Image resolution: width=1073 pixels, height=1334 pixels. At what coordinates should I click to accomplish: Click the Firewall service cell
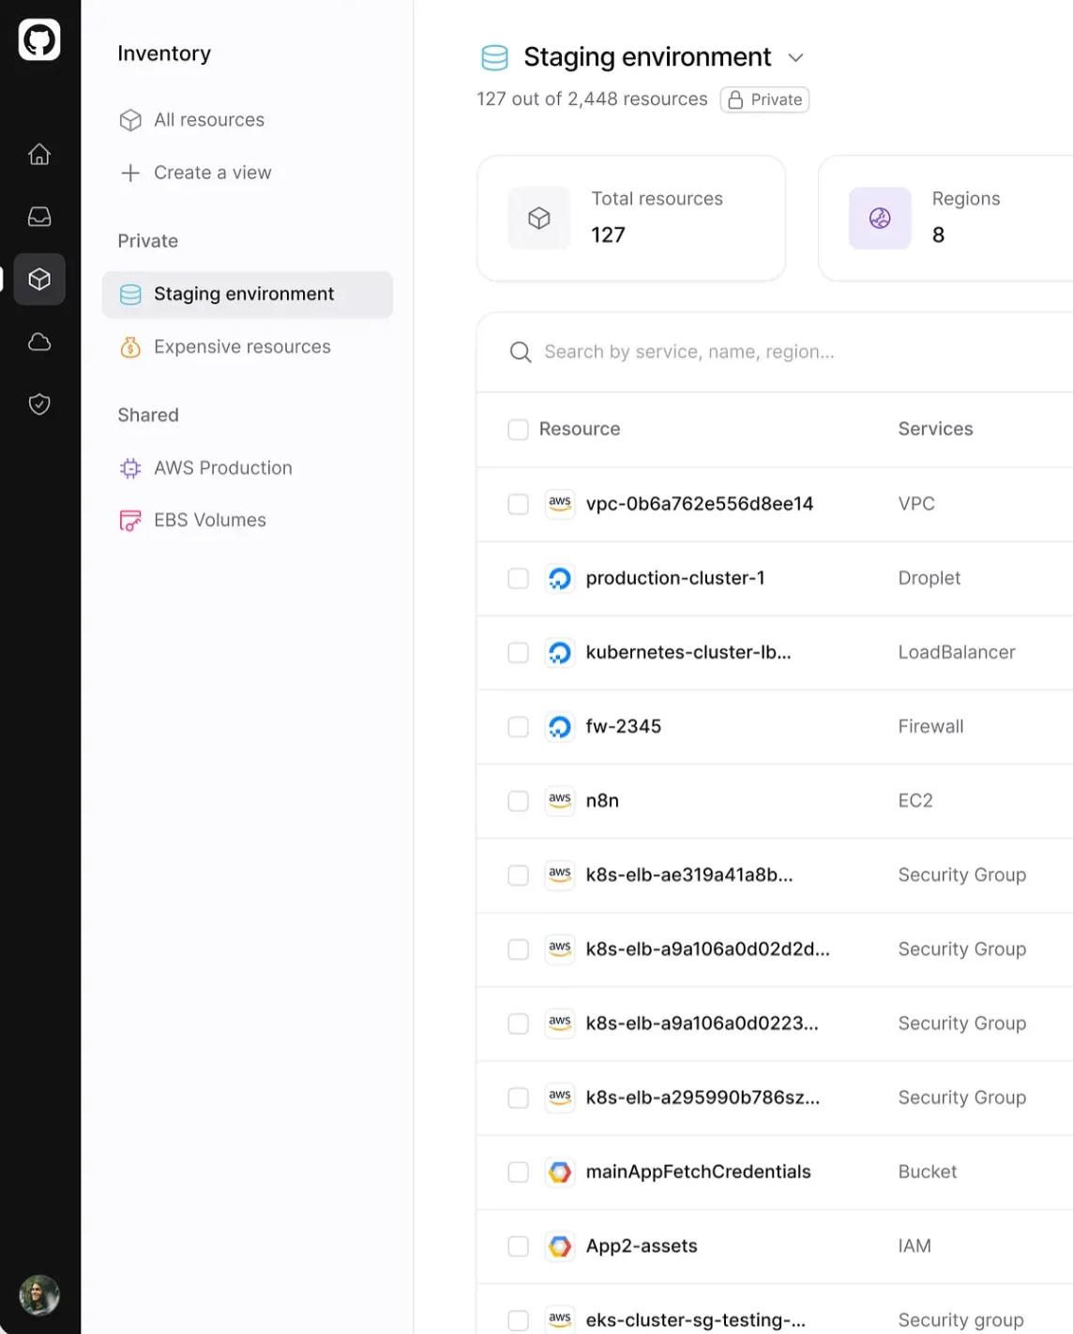point(930,726)
